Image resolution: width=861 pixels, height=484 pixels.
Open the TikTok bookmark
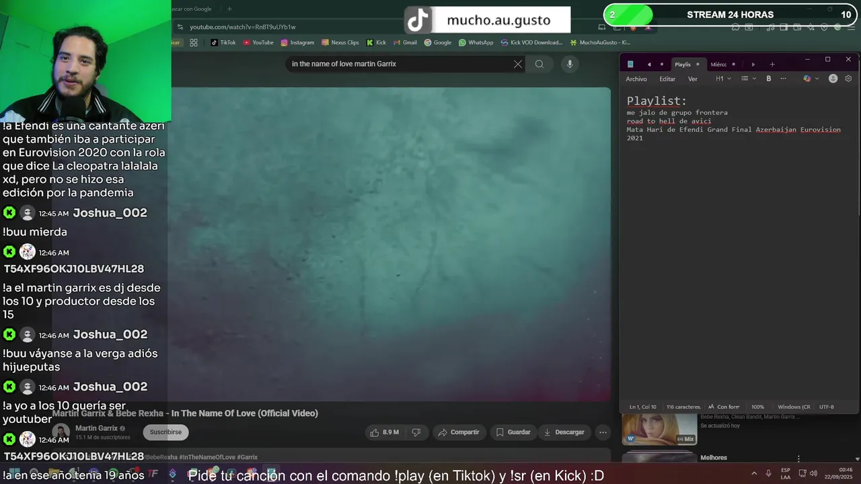[x=223, y=42]
